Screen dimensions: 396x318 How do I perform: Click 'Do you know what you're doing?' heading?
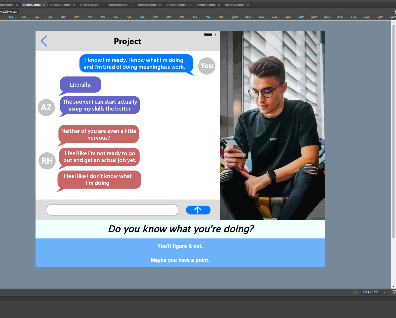(x=181, y=229)
